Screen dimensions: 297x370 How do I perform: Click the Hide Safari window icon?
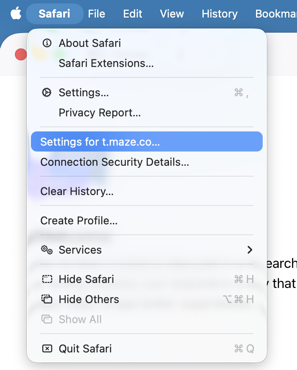pyautogui.click(x=47, y=279)
